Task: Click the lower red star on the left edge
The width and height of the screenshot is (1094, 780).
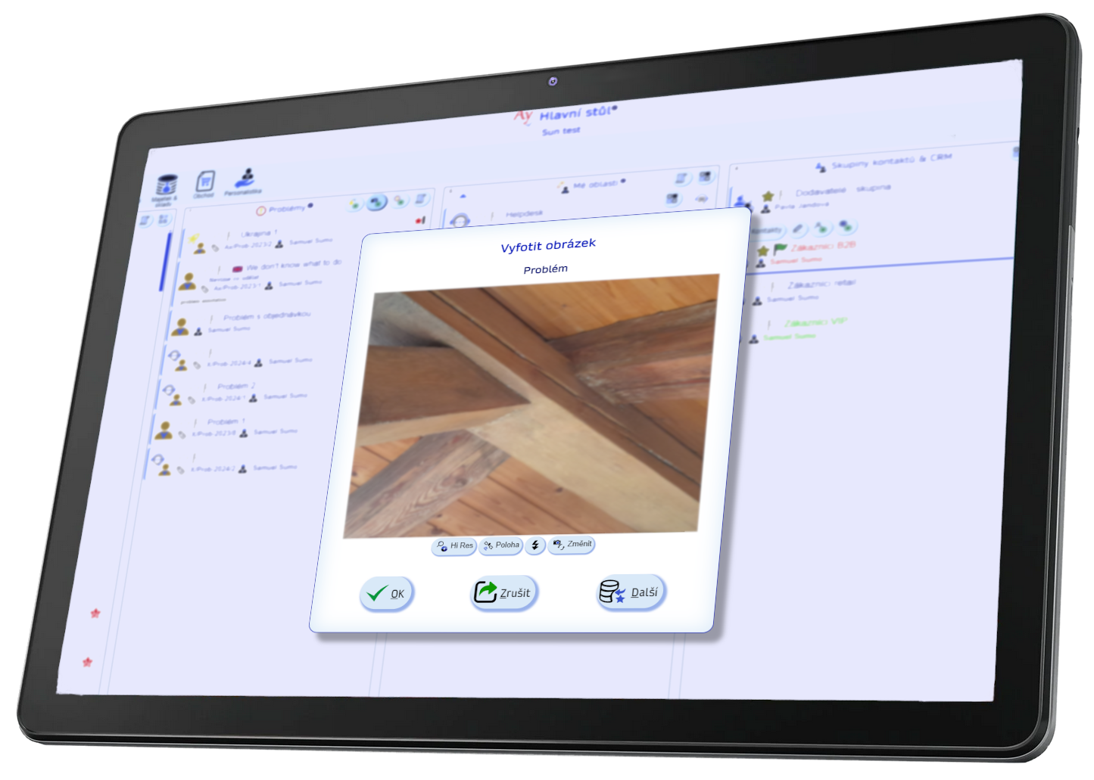Action: click(87, 662)
